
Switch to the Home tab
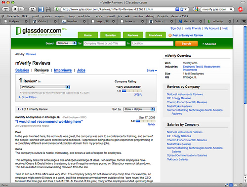[88, 35]
